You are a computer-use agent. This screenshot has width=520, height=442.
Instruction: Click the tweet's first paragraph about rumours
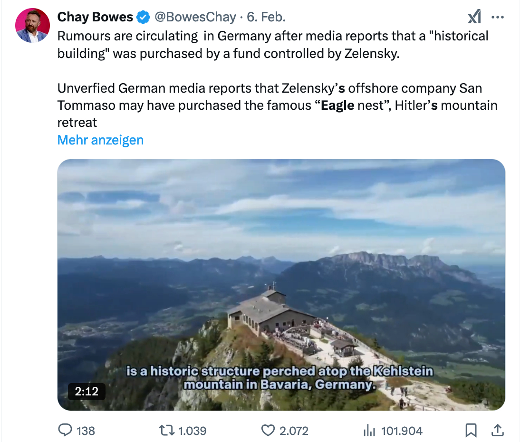coord(273,45)
